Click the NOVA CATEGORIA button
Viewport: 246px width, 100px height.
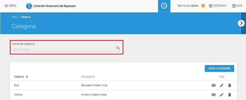tap(219, 68)
